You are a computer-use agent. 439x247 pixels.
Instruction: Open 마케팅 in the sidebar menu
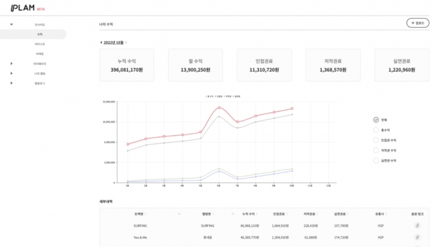40,54
